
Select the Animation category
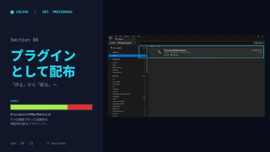click(127, 96)
